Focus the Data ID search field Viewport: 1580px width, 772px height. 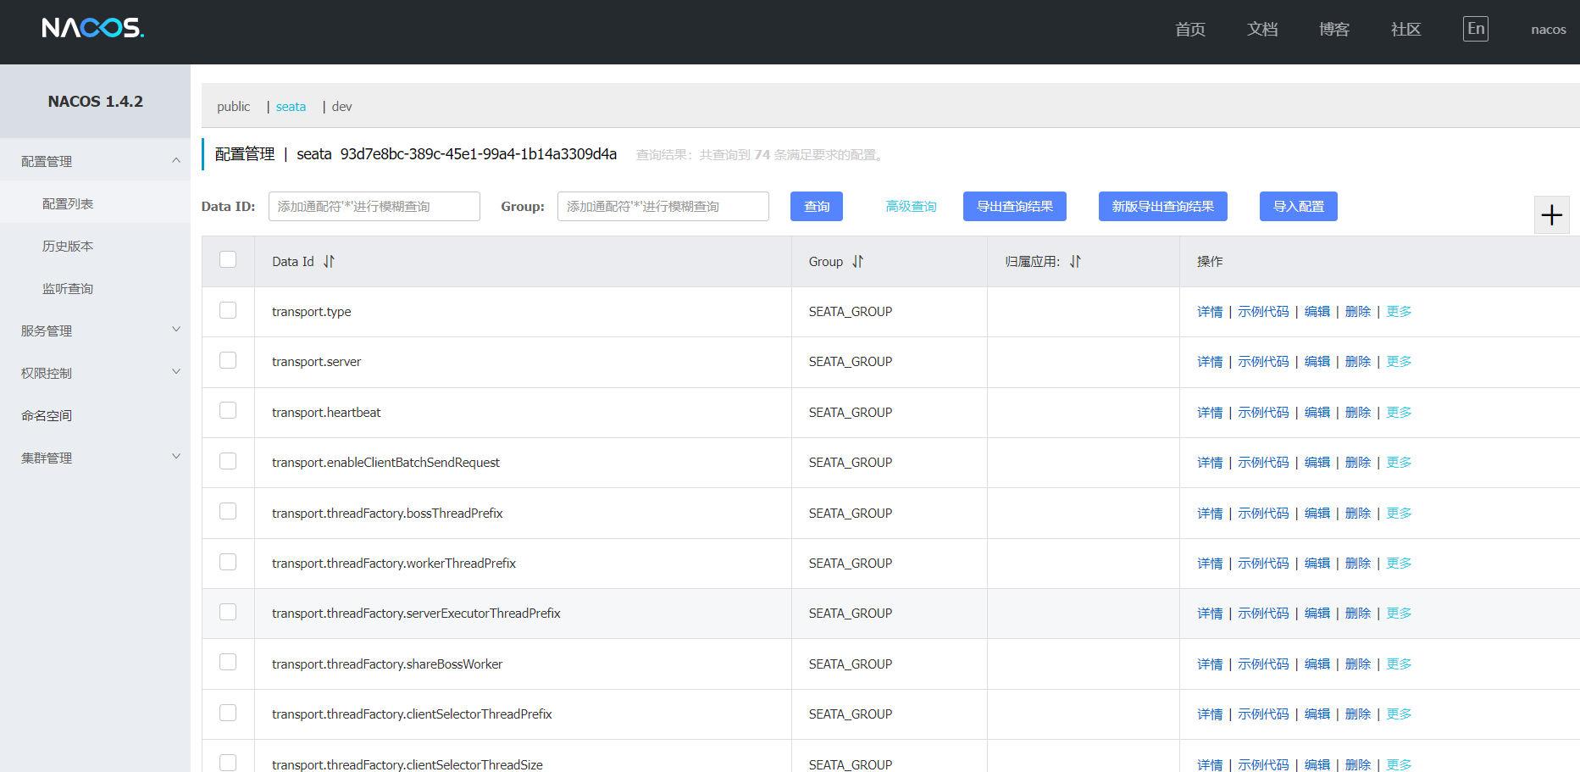[x=374, y=207]
